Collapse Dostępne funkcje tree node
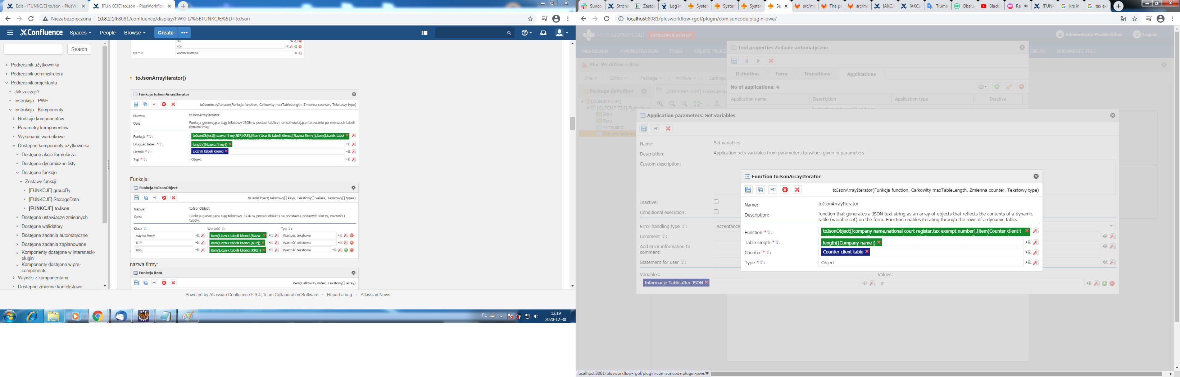This screenshot has height=377, width=1180. pos(17,173)
